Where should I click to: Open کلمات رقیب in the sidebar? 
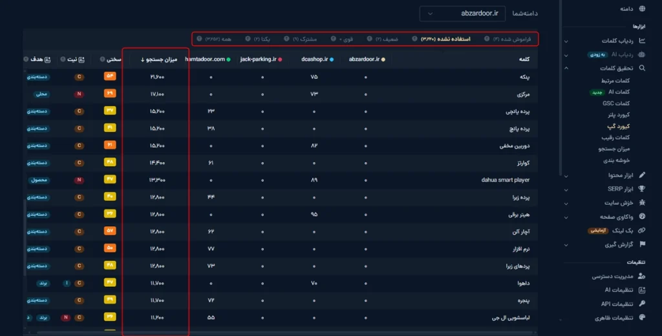tap(615, 137)
